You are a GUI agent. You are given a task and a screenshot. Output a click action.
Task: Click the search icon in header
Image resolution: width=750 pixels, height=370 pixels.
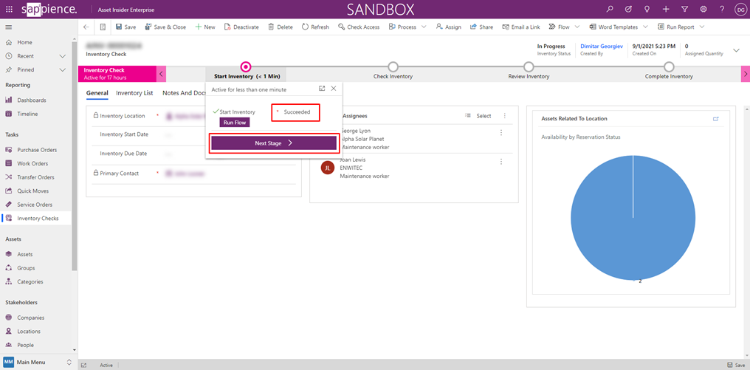point(610,9)
